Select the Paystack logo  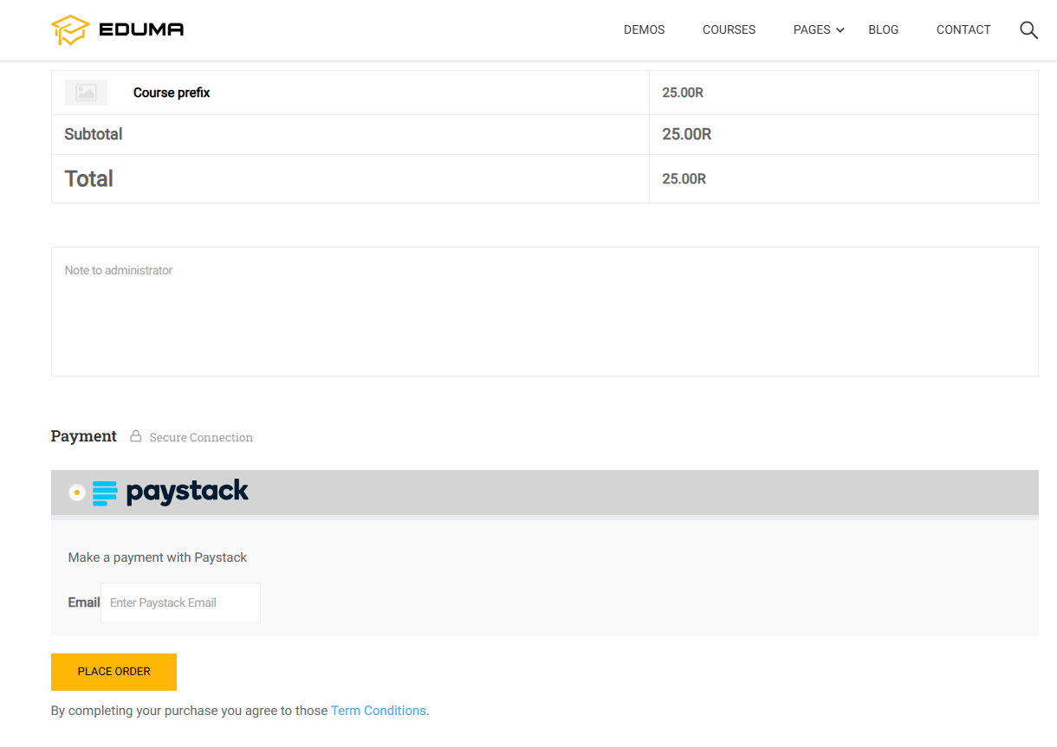click(171, 493)
